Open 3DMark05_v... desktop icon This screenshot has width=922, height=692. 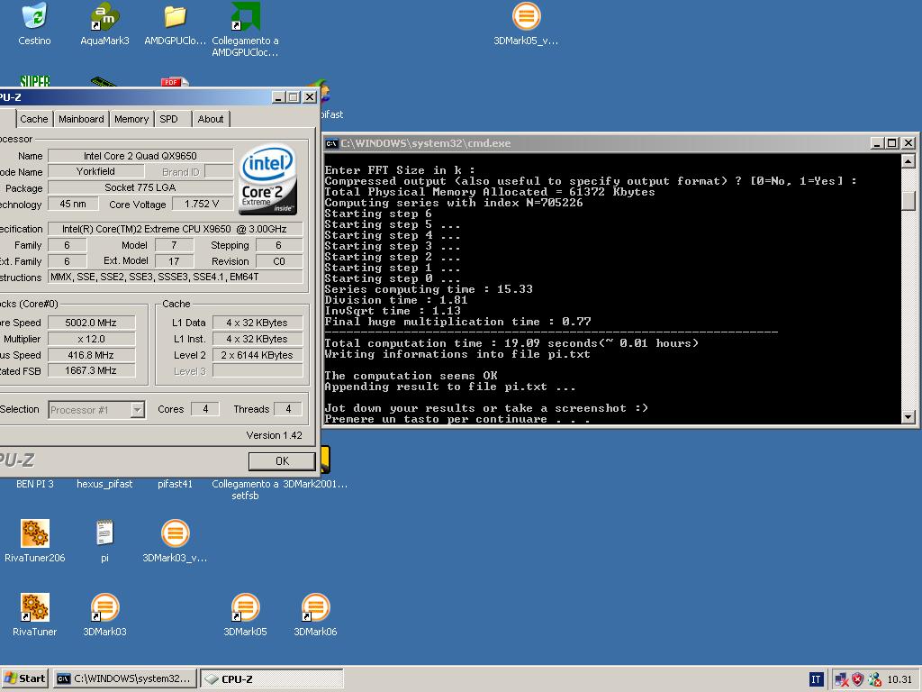[526, 16]
